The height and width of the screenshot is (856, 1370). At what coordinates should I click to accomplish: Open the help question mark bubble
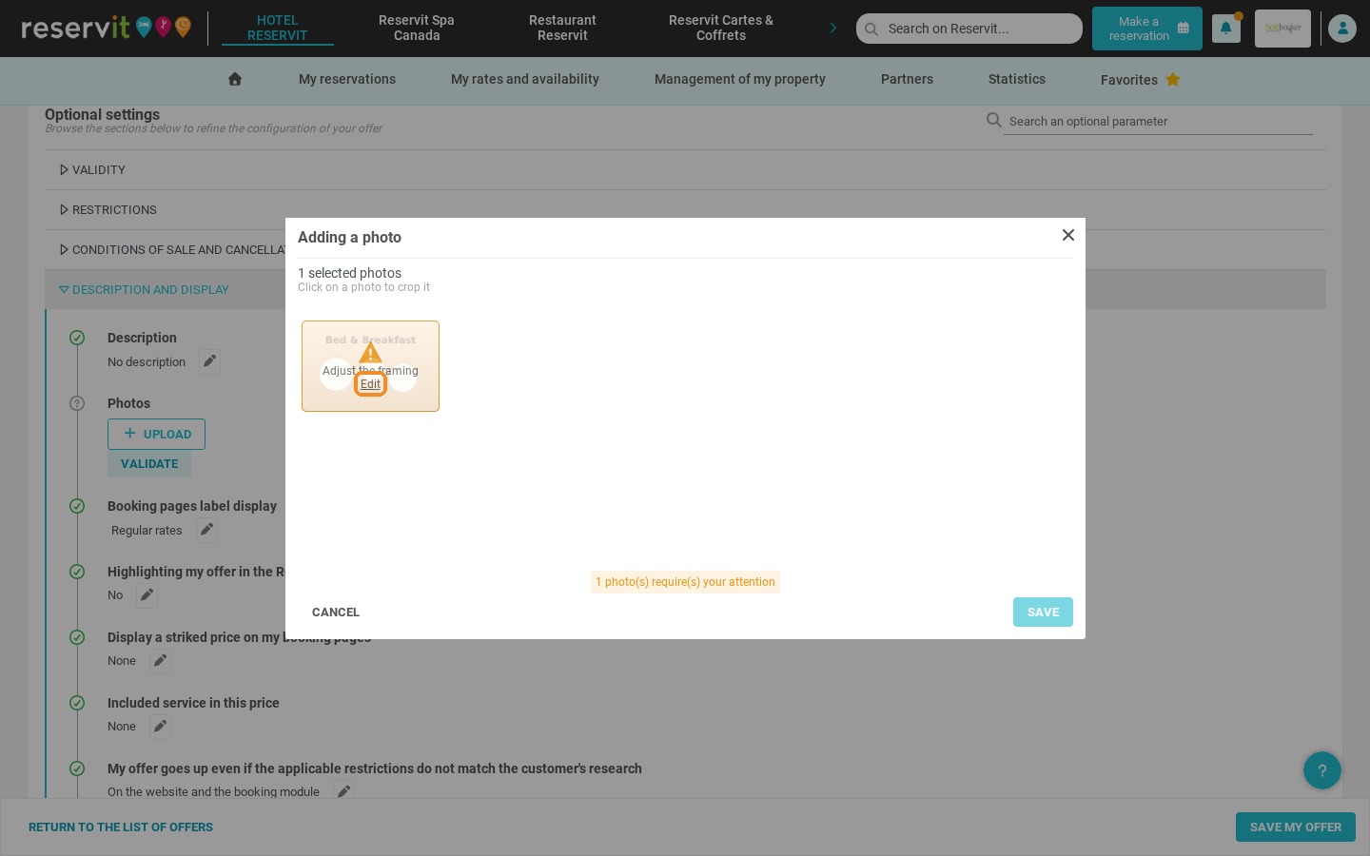[1321, 770]
